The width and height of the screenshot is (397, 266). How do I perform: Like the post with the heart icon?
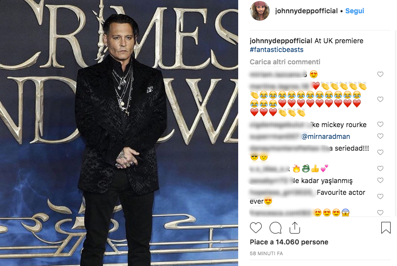[256, 227]
